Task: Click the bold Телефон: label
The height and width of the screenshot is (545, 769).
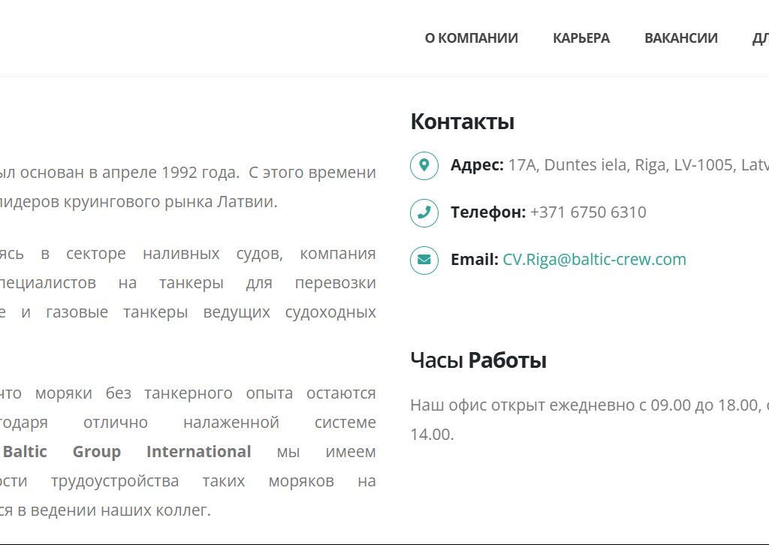Action: tap(488, 212)
